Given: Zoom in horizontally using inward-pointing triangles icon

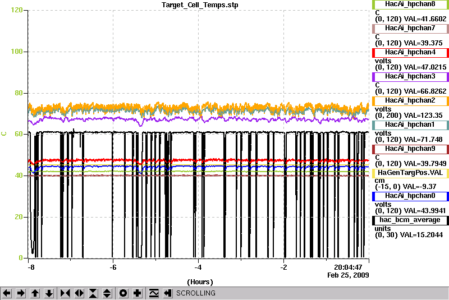Looking at the screenshot, I should (x=65, y=293).
